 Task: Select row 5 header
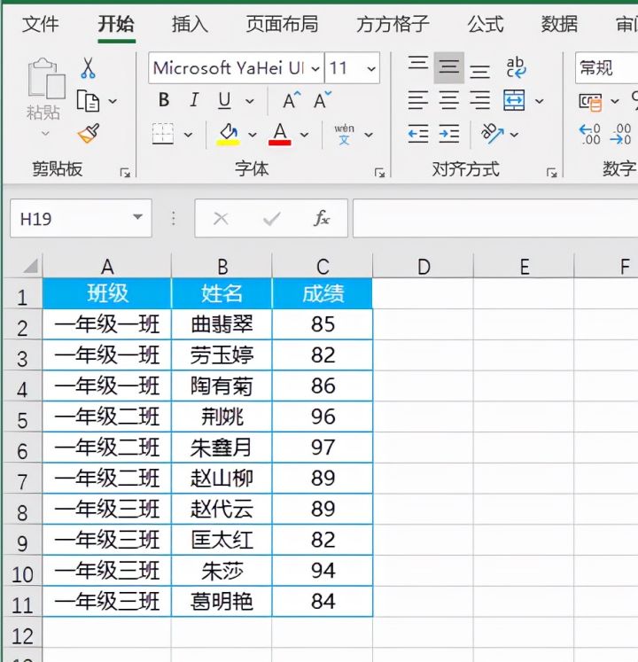(x=22, y=417)
